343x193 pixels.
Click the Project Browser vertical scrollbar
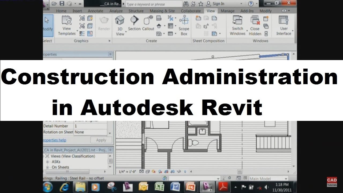110,161
